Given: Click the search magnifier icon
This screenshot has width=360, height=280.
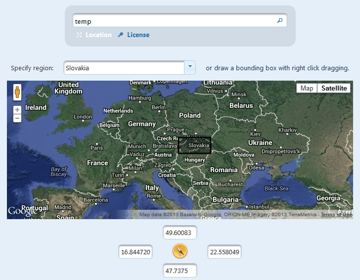Looking at the screenshot, I should [x=280, y=20].
